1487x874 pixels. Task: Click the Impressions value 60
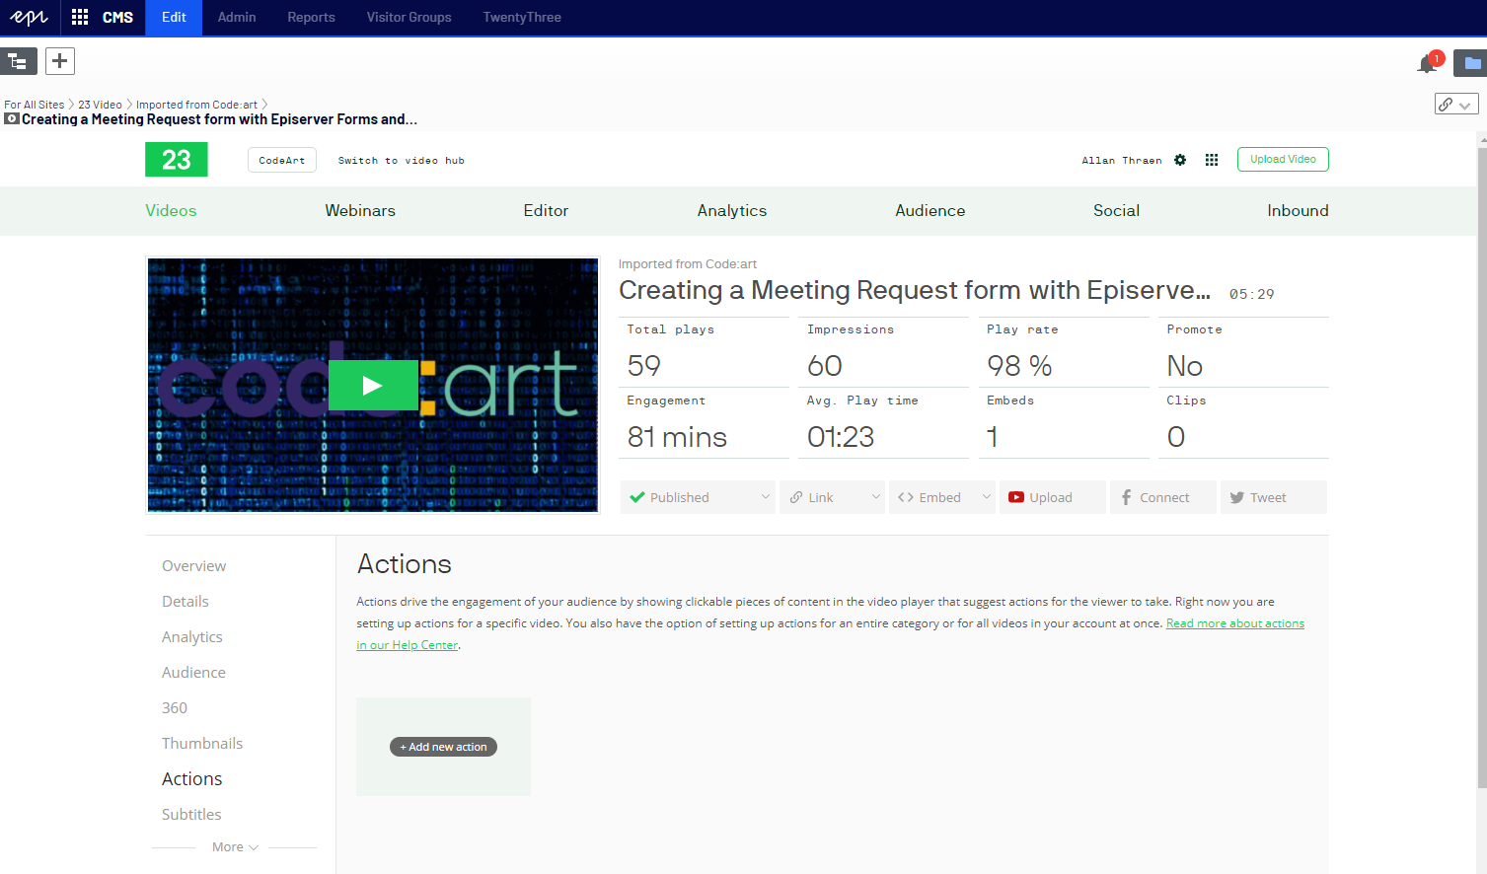[825, 366]
